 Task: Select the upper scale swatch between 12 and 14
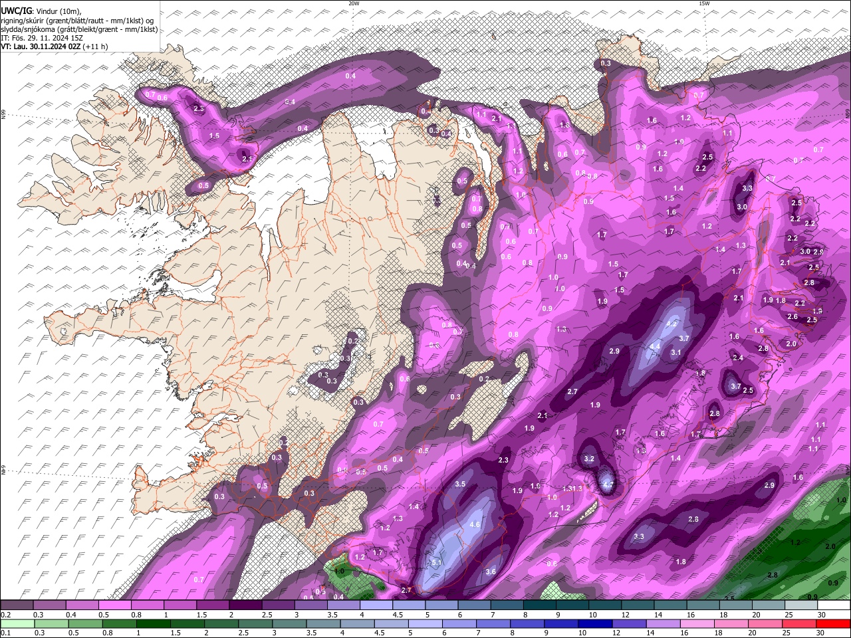(638, 605)
